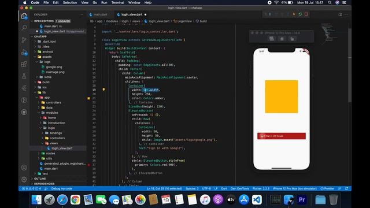The height and width of the screenshot is (208, 370).
Task: Open noimage.png in the file tree
Action: point(55,72)
